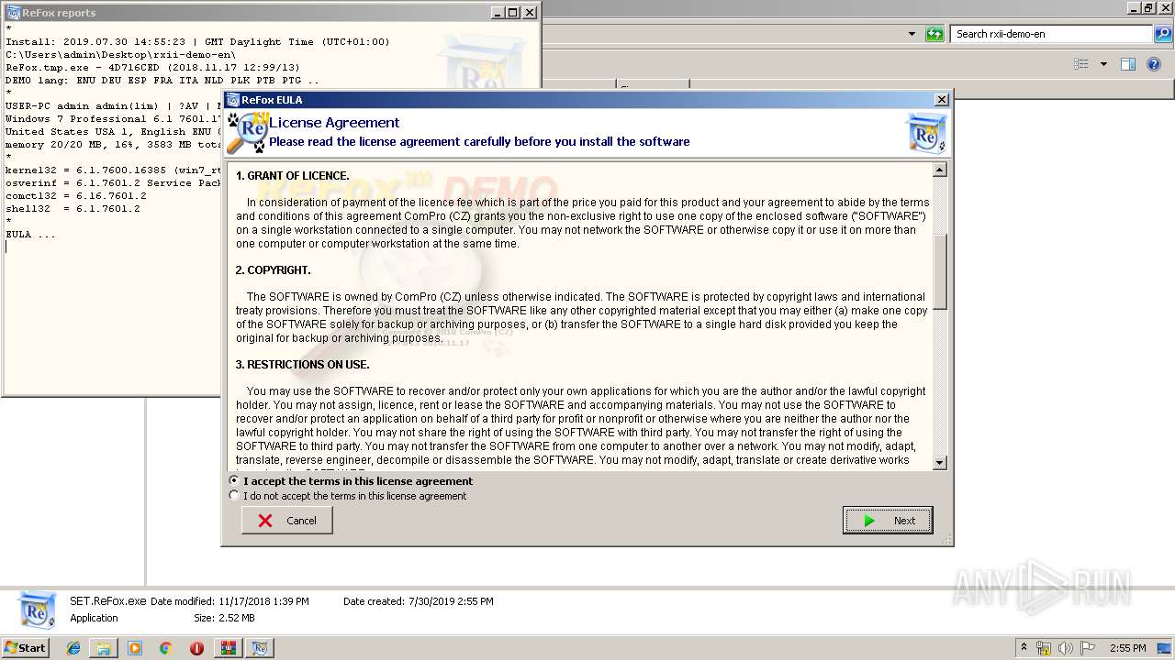Close the ReFox EULA dialog
This screenshot has height=660, width=1175.
941,100
